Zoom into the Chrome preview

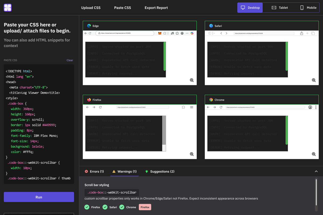(x=314, y=154)
